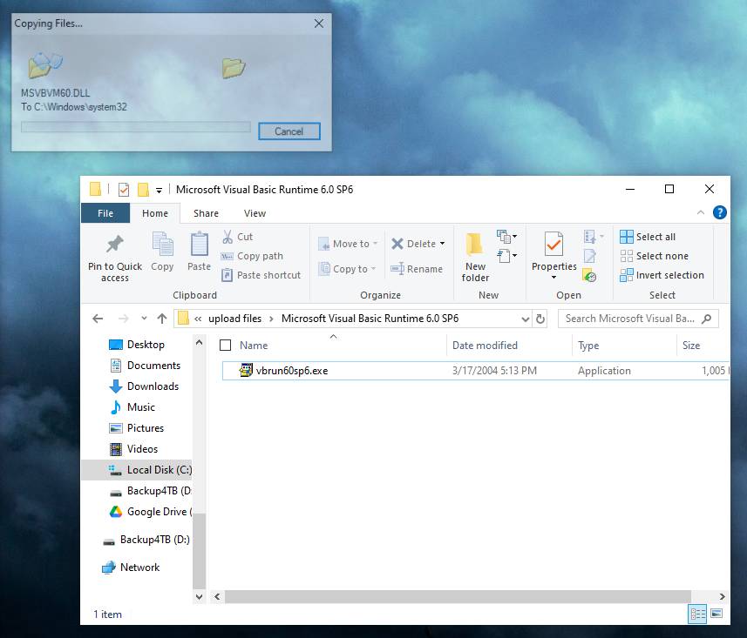747x638 pixels.
Task: Click the Help question mark icon
Action: pos(720,212)
